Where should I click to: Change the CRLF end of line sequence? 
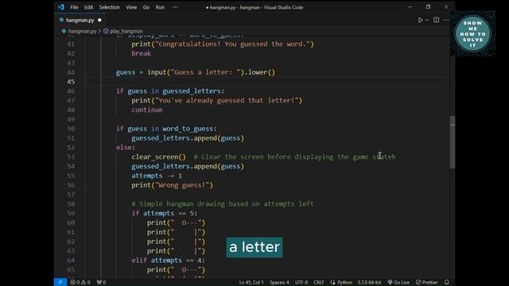(318, 283)
